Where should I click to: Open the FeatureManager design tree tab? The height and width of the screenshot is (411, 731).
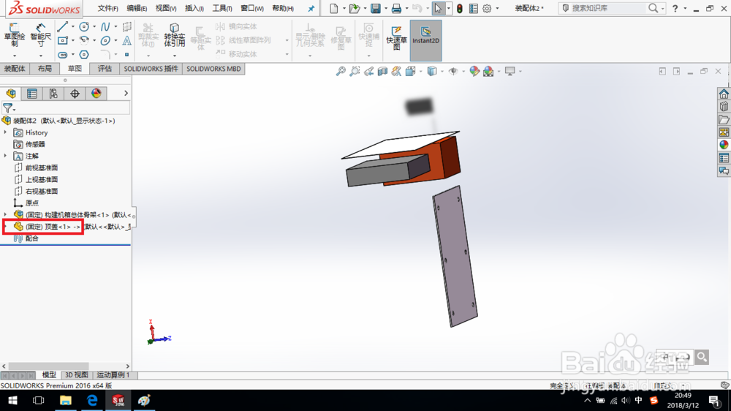11,94
